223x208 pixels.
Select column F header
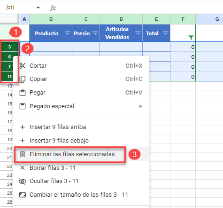pos(183,19)
